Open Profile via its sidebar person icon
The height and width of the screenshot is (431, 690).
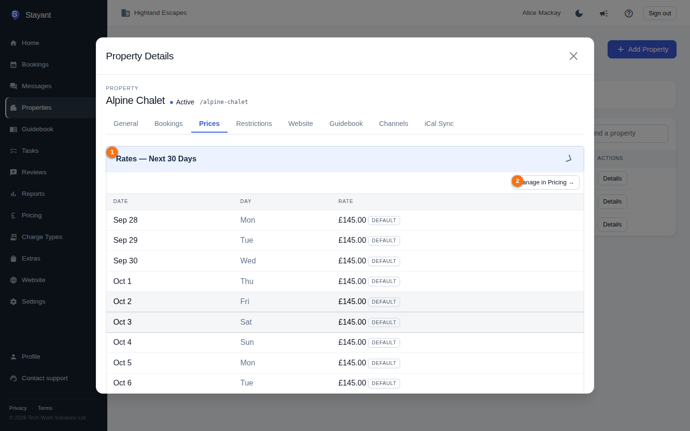pyautogui.click(x=13, y=357)
